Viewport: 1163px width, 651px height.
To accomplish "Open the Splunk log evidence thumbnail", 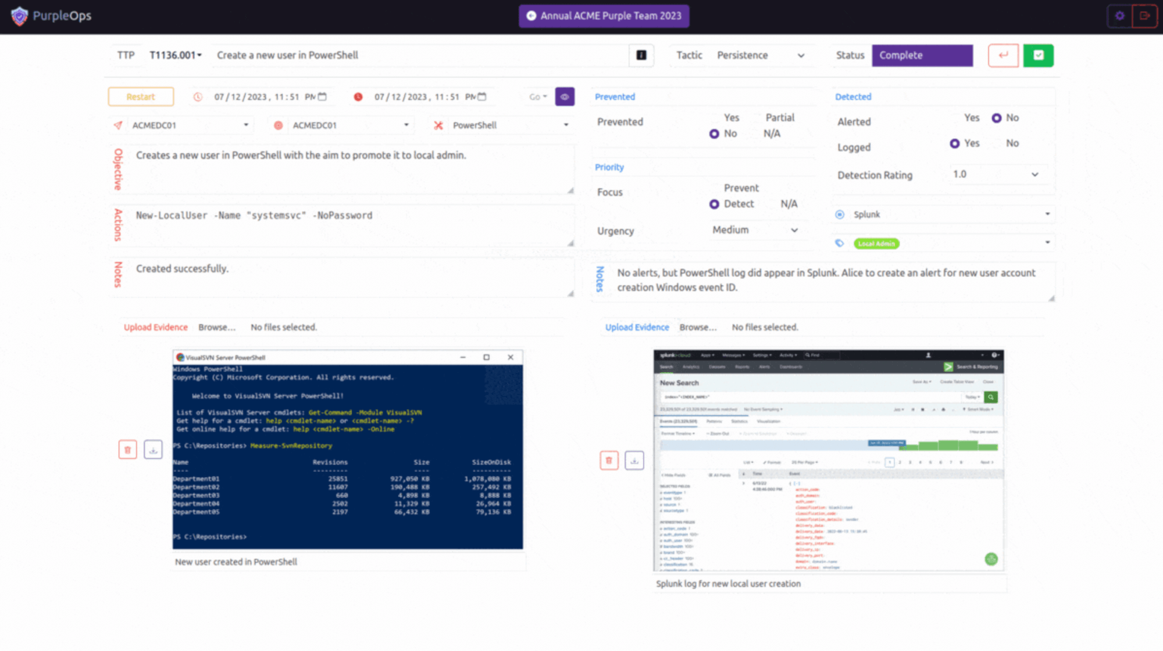I will 829,461.
